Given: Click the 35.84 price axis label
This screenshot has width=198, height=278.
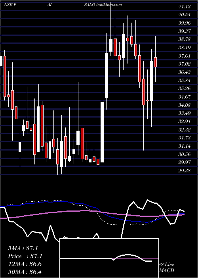Looking at the screenshot, I should click(x=185, y=81).
